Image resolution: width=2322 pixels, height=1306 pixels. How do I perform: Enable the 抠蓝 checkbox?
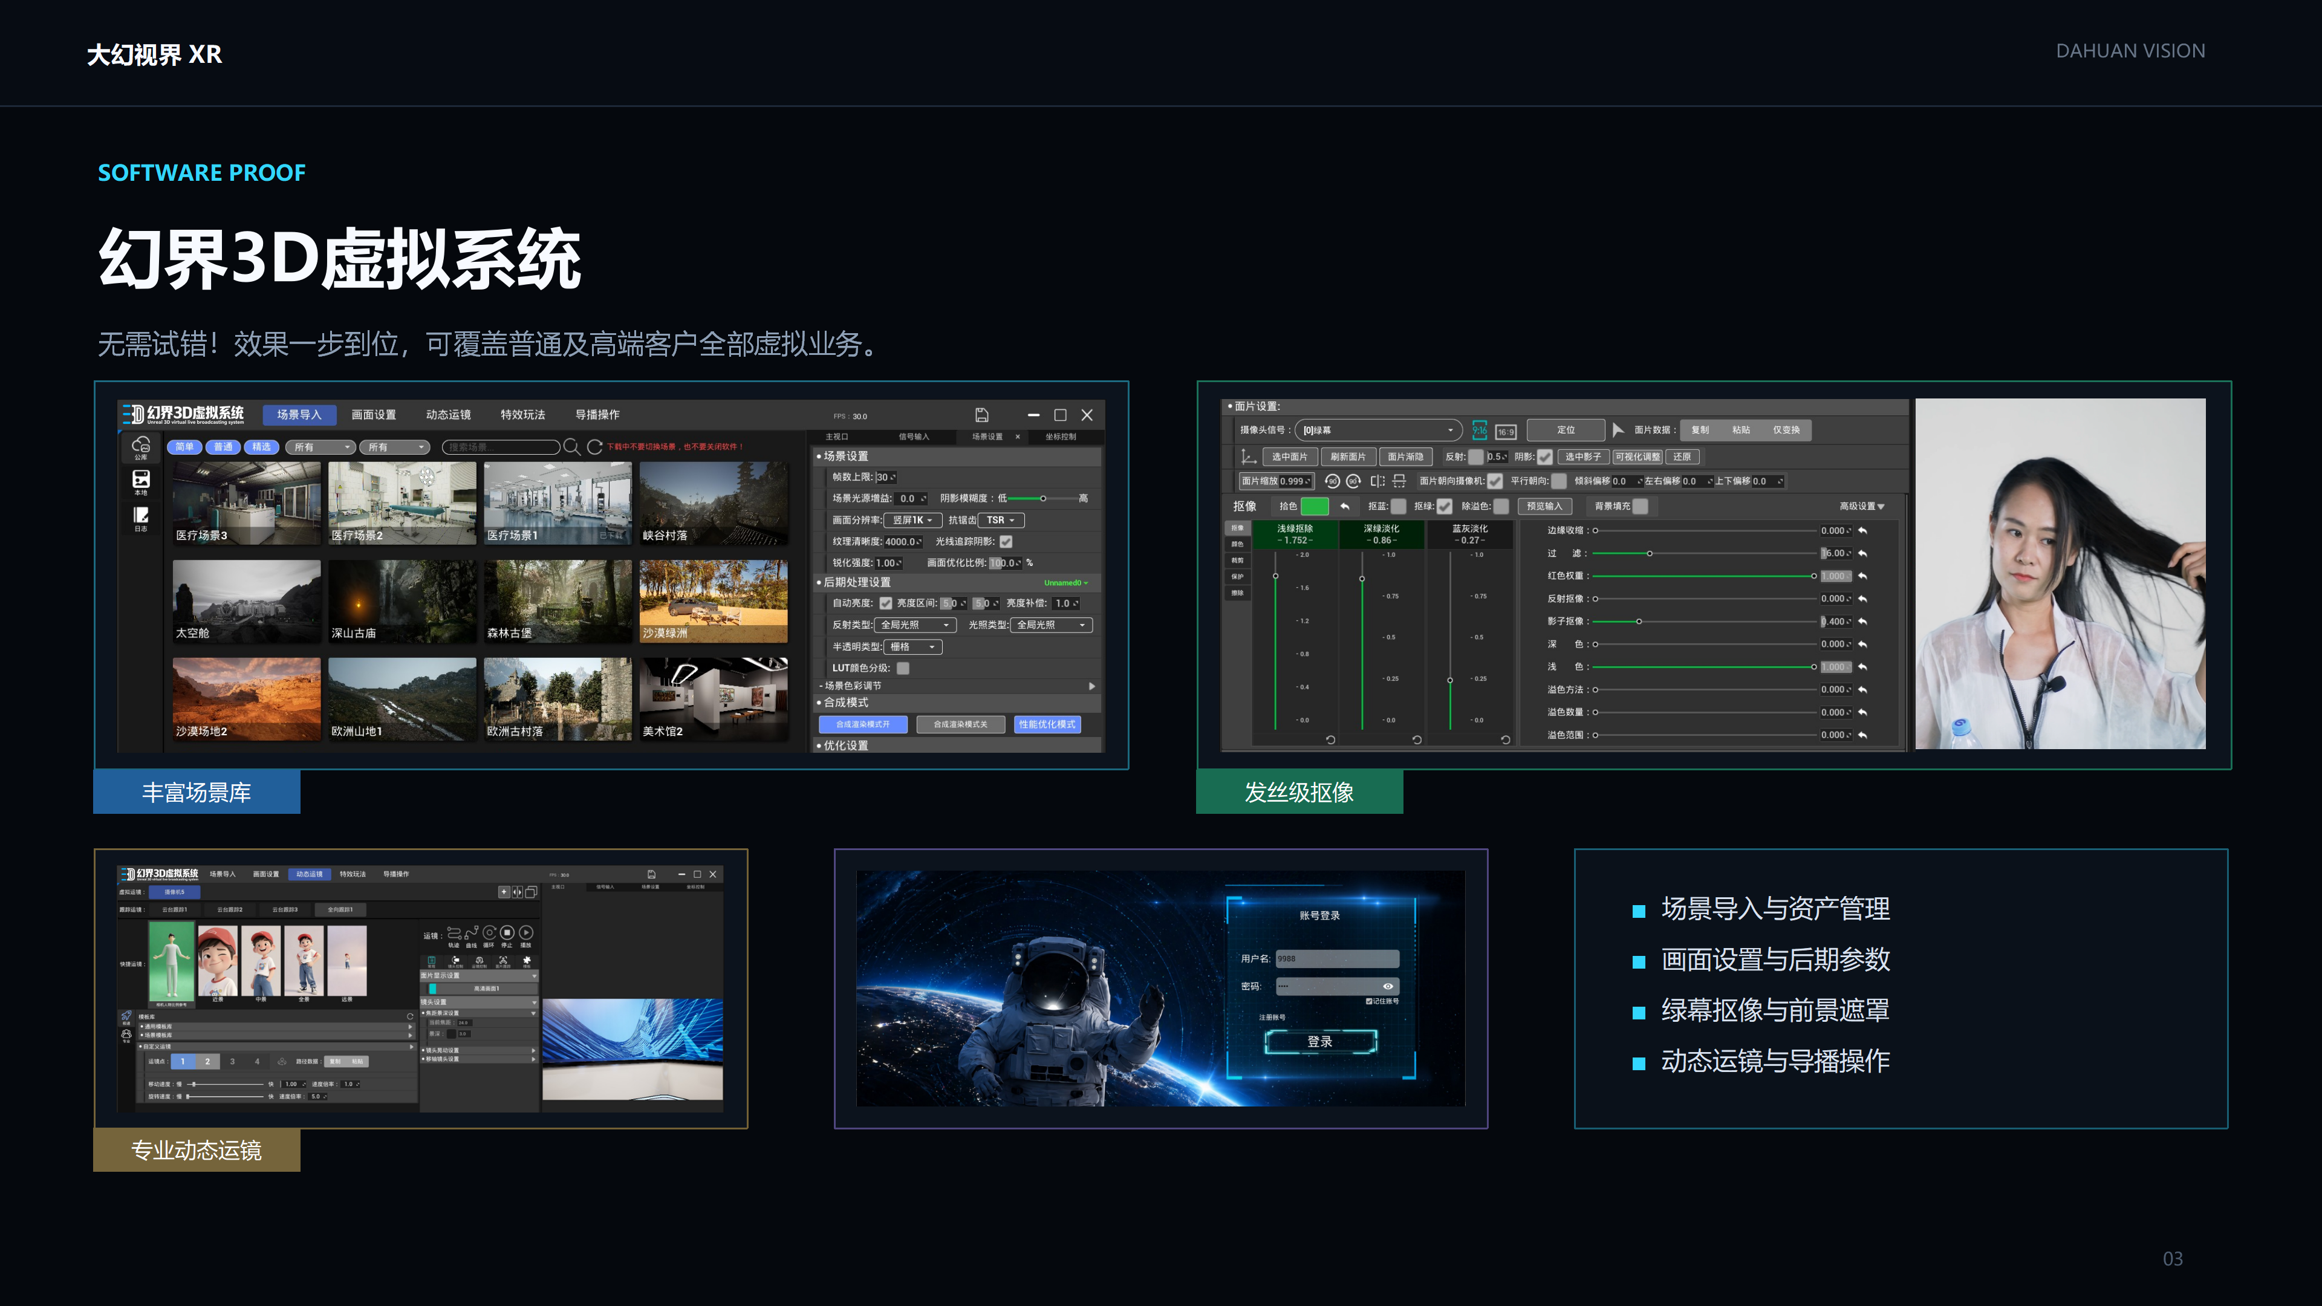tap(1398, 507)
